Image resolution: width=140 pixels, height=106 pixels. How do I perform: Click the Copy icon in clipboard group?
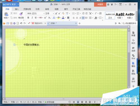point(11,18)
